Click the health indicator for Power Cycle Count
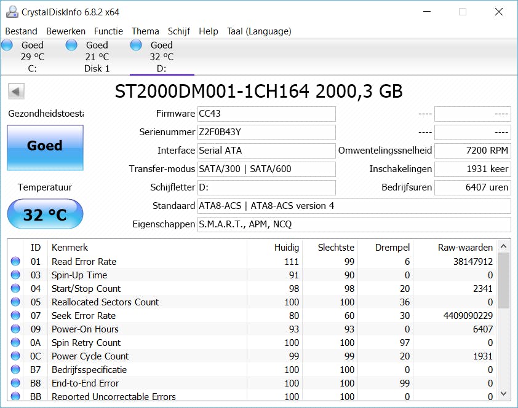The height and width of the screenshot is (408, 518). pyautogui.click(x=15, y=356)
